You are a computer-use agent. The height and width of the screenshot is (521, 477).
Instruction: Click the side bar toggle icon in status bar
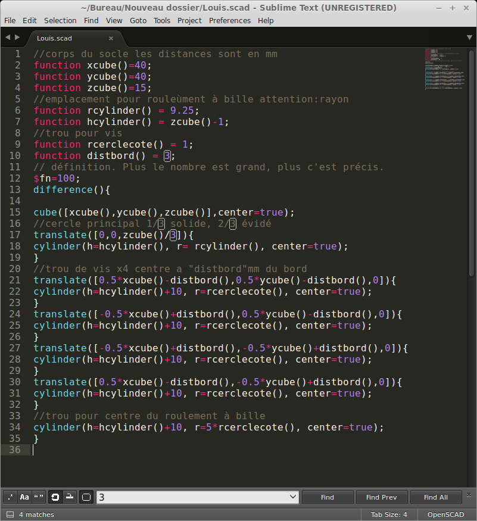10,514
